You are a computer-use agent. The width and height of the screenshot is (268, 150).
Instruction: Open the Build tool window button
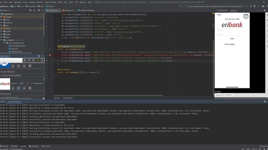[14, 146]
